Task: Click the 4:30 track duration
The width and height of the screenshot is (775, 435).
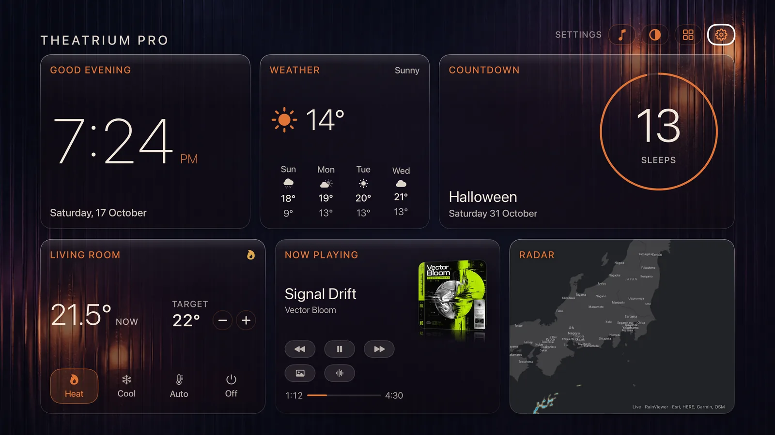Action: pos(394,395)
